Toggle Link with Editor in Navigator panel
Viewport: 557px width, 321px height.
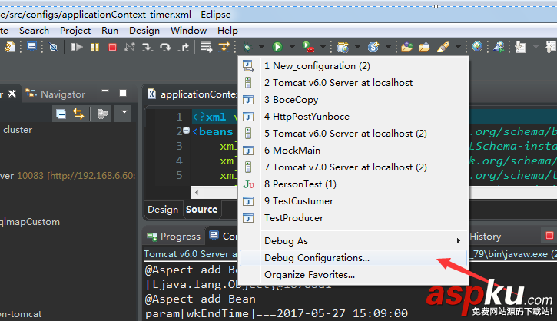pos(78,114)
